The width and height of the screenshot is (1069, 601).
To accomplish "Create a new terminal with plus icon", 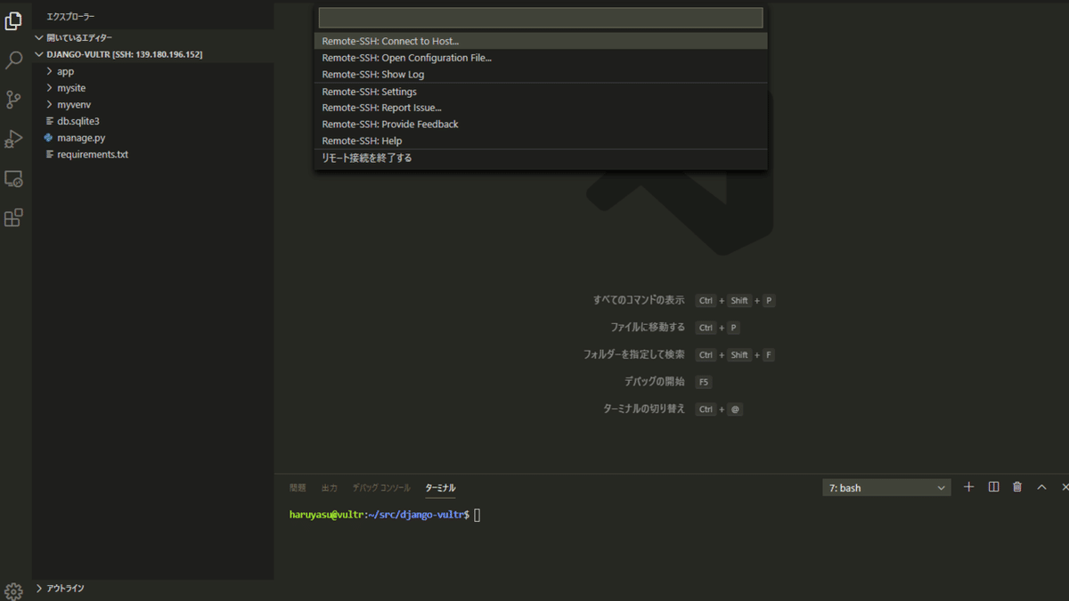I will click(x=969, y=487).
